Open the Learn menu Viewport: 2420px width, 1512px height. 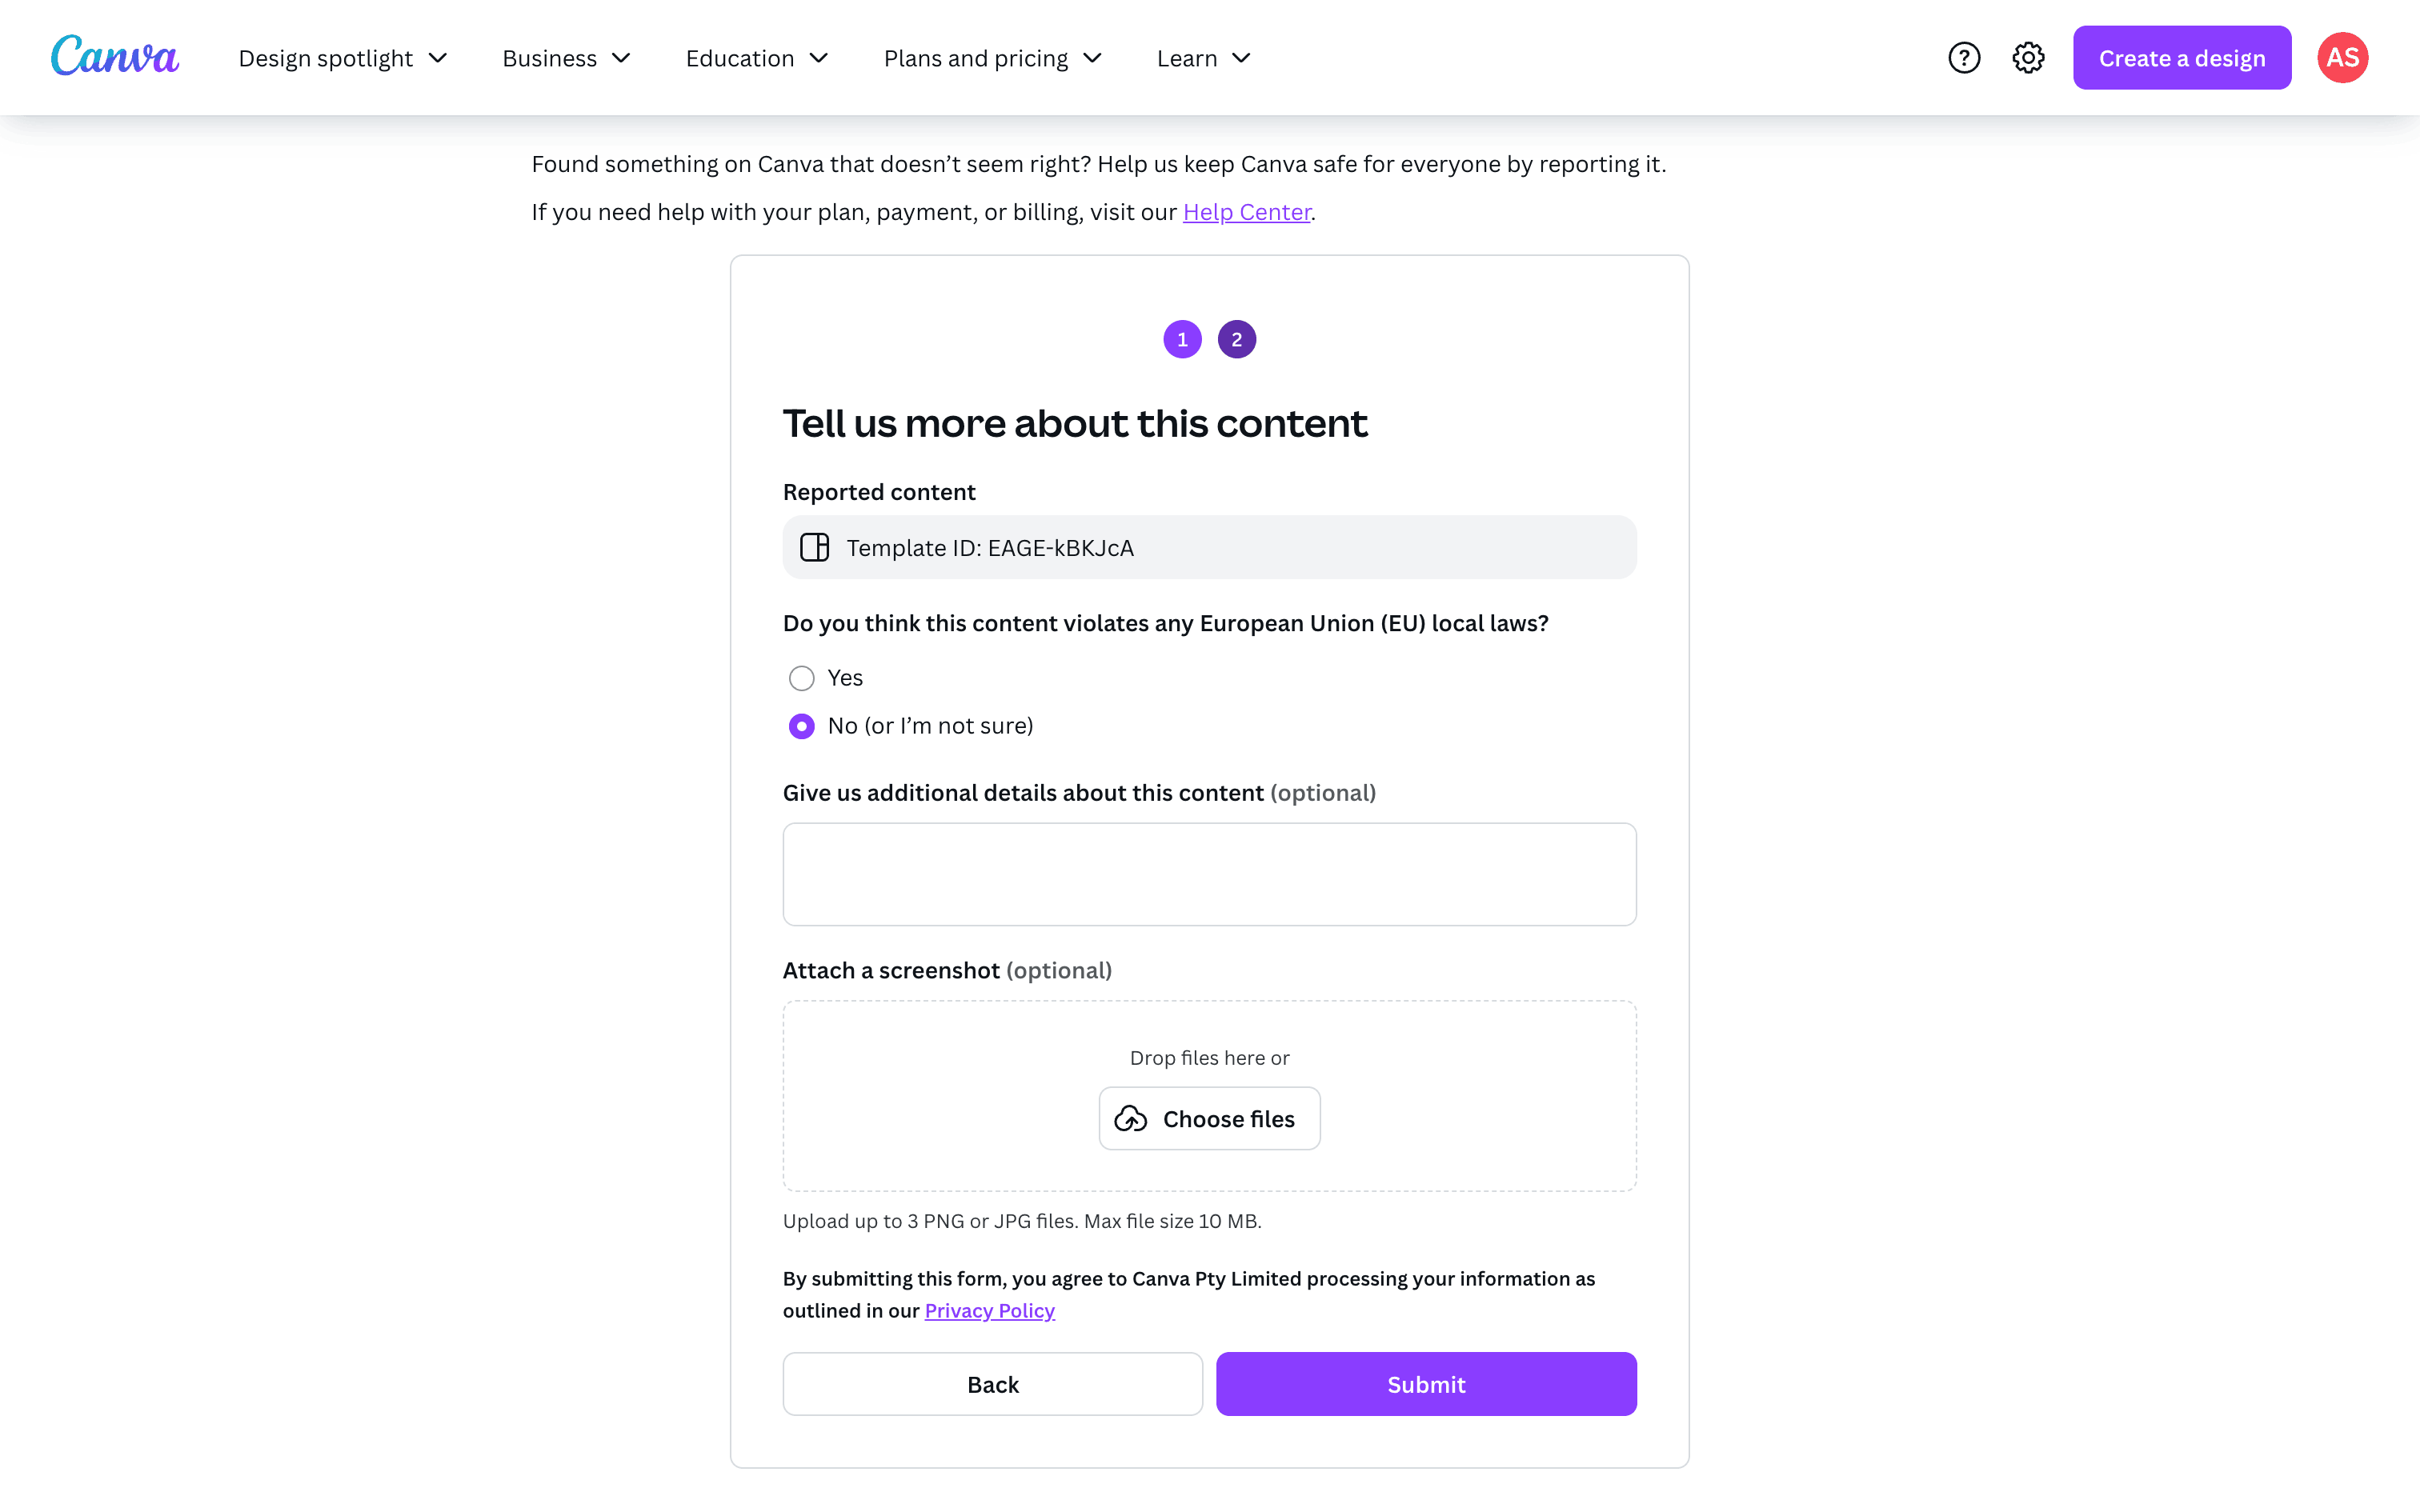tap(1204, 59)
